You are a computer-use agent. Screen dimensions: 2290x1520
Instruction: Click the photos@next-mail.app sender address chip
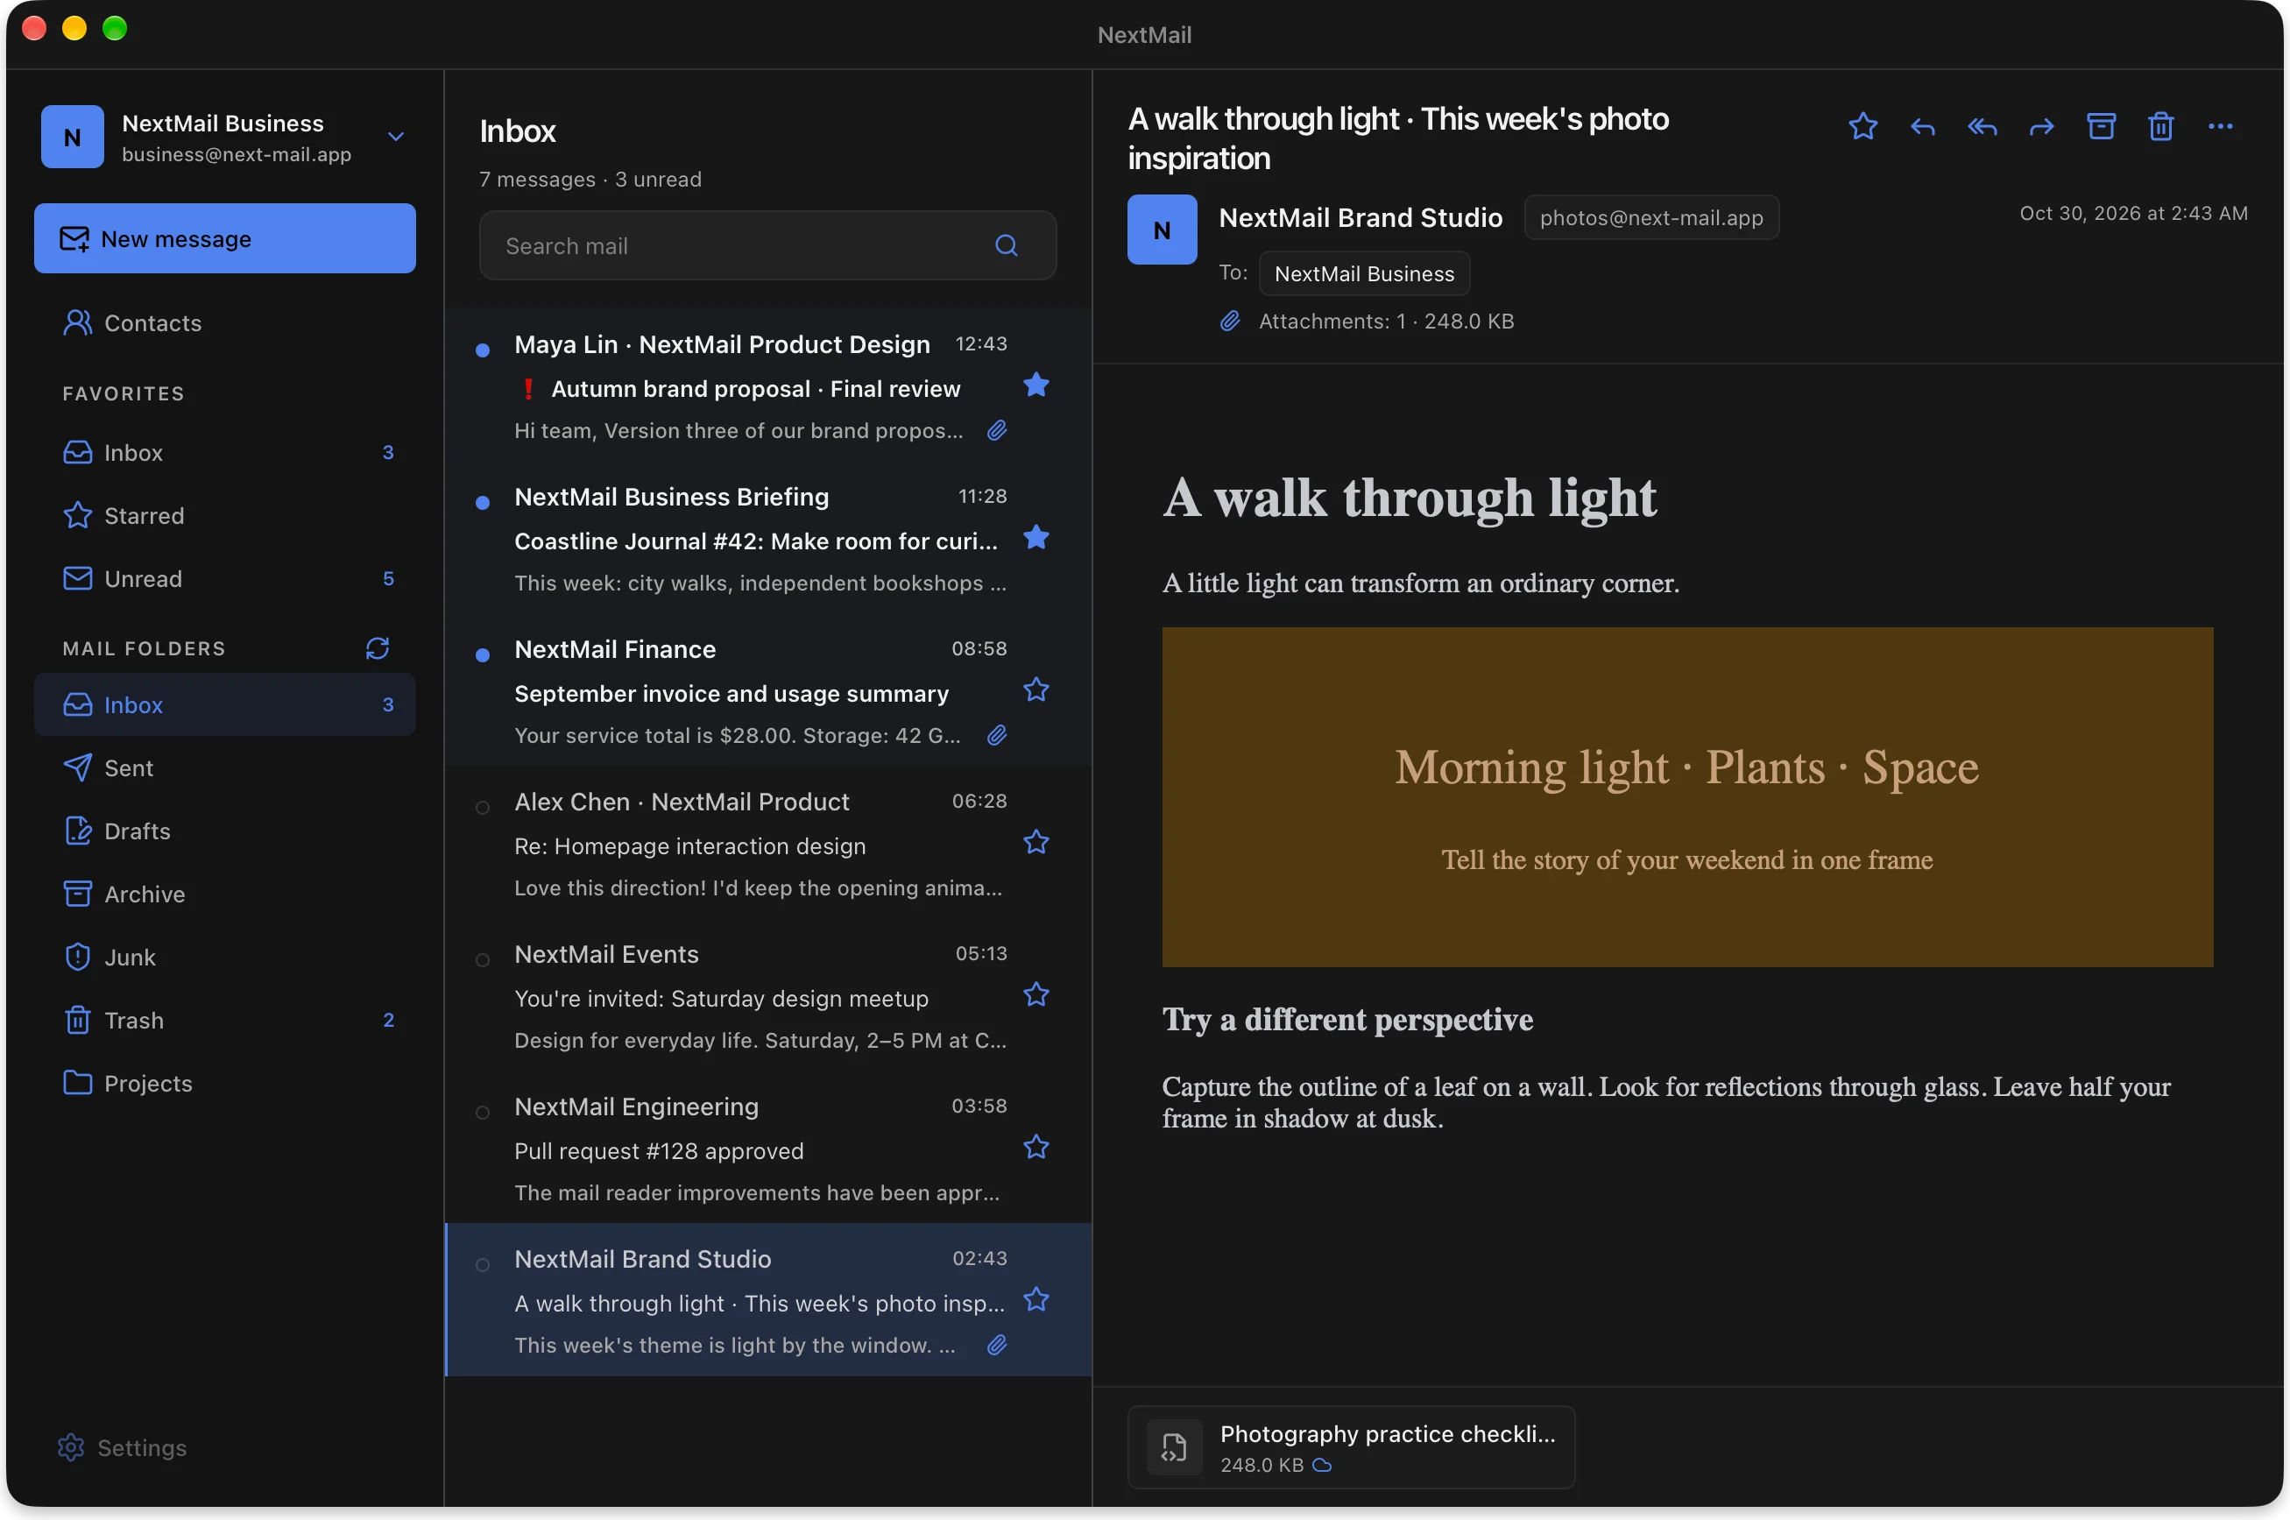tap(1650, 217)
